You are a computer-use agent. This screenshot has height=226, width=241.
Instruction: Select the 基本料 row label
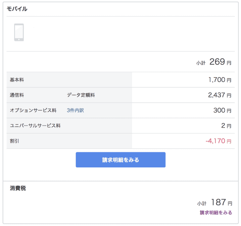tap(17, 80)
